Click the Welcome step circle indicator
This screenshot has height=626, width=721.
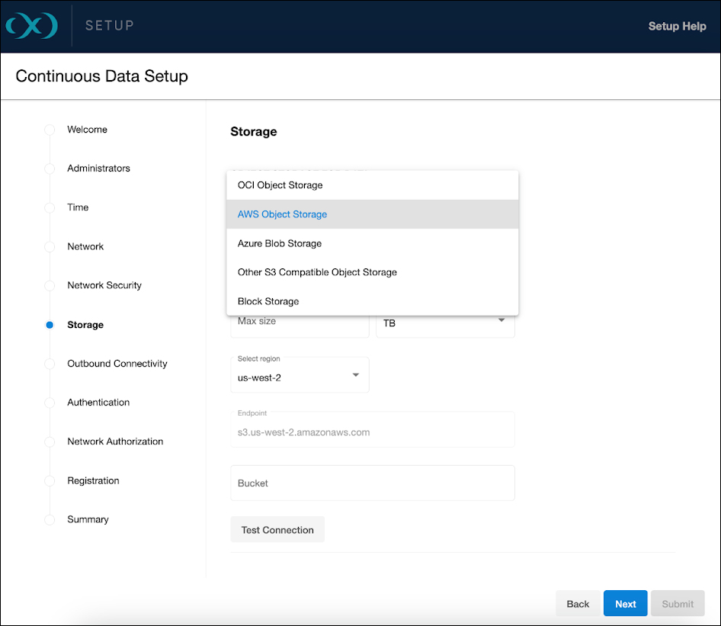point(49,129)
